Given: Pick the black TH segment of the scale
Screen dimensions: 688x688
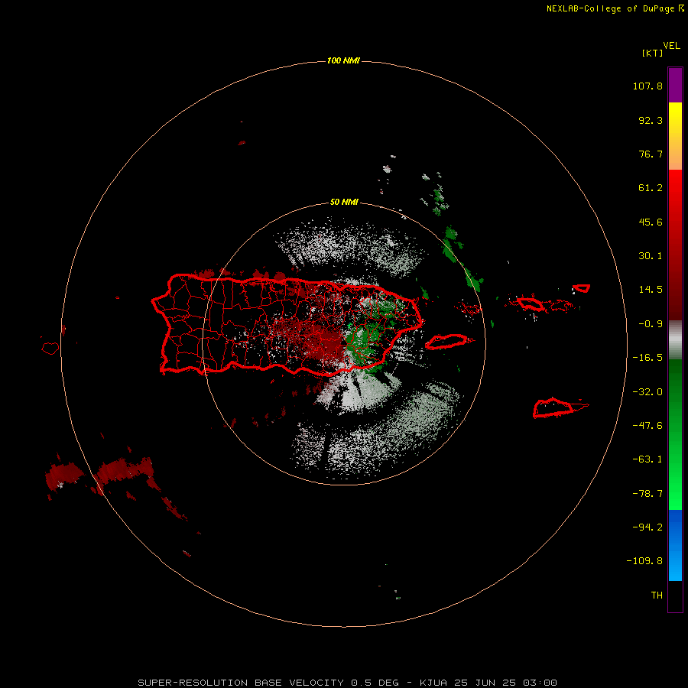Looking at the screenshot, I should pos(675,596).
